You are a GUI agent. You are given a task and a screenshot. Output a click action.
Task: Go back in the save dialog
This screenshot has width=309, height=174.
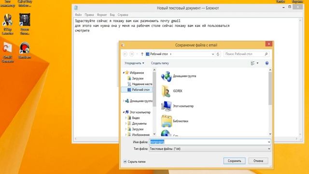point(125,54)
